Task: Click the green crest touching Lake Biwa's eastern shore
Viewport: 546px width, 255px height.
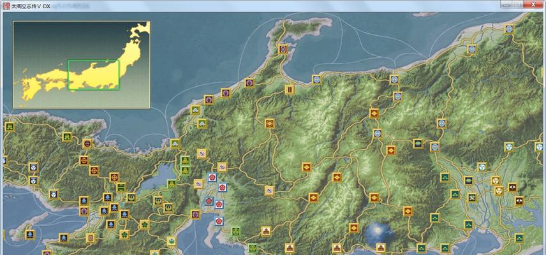Action: coord(172,184)
